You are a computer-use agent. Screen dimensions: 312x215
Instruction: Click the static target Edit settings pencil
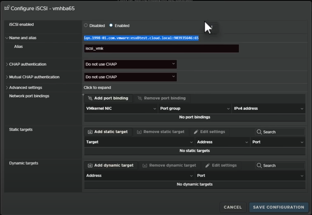(196, 132)
